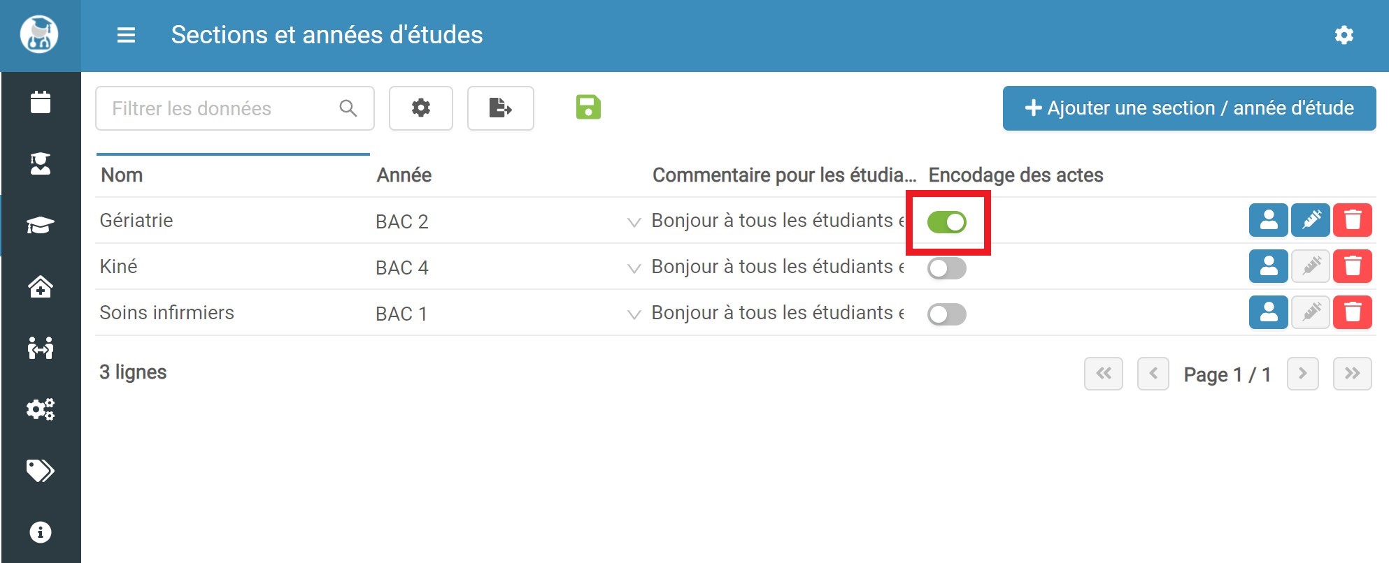Click Ajouter une section / année d'étude

tap(1189, 108)
